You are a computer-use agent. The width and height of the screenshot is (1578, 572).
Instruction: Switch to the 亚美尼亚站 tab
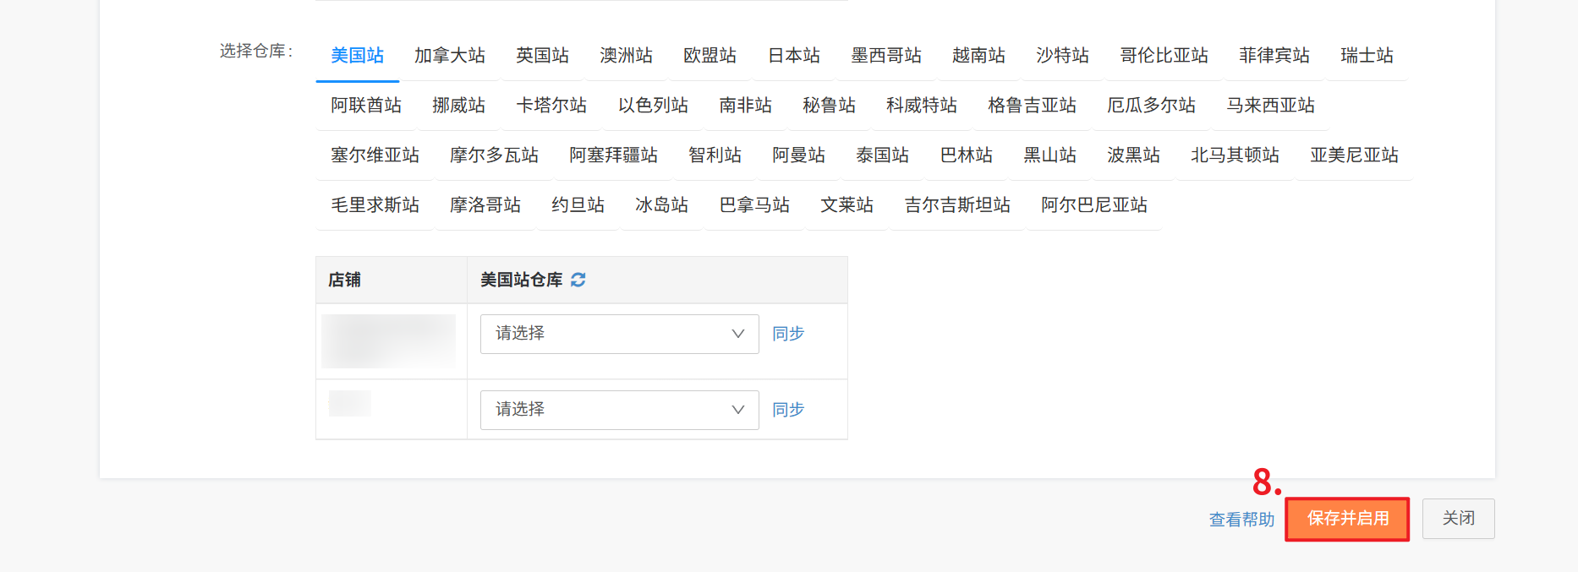1353,155
